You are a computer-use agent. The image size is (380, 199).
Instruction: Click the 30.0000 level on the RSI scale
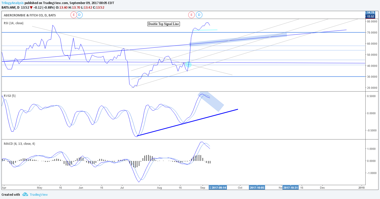[x=372, y=77]
